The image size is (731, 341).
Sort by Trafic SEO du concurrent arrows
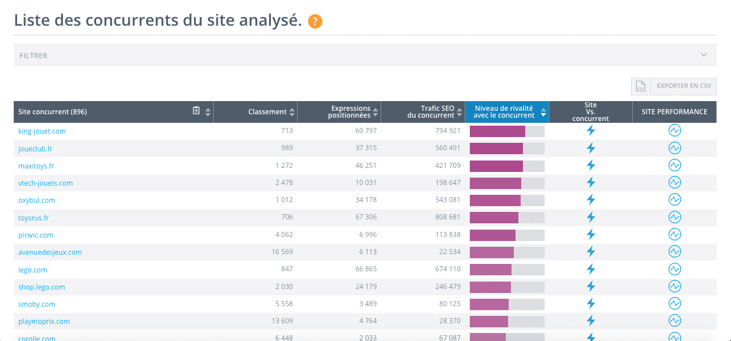(459, 112)
